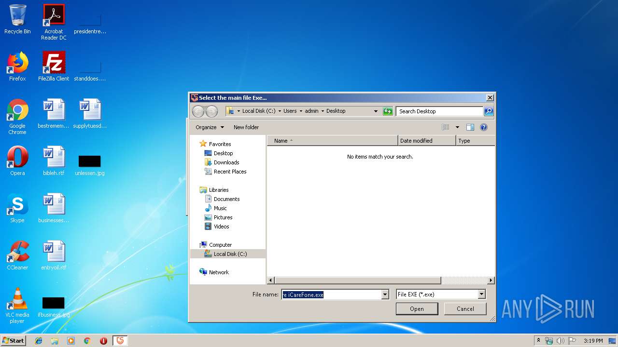This screenshot has height=347, width=618.
Task: Expand previous locations dropdown in address bar
Action: [376, 111]
